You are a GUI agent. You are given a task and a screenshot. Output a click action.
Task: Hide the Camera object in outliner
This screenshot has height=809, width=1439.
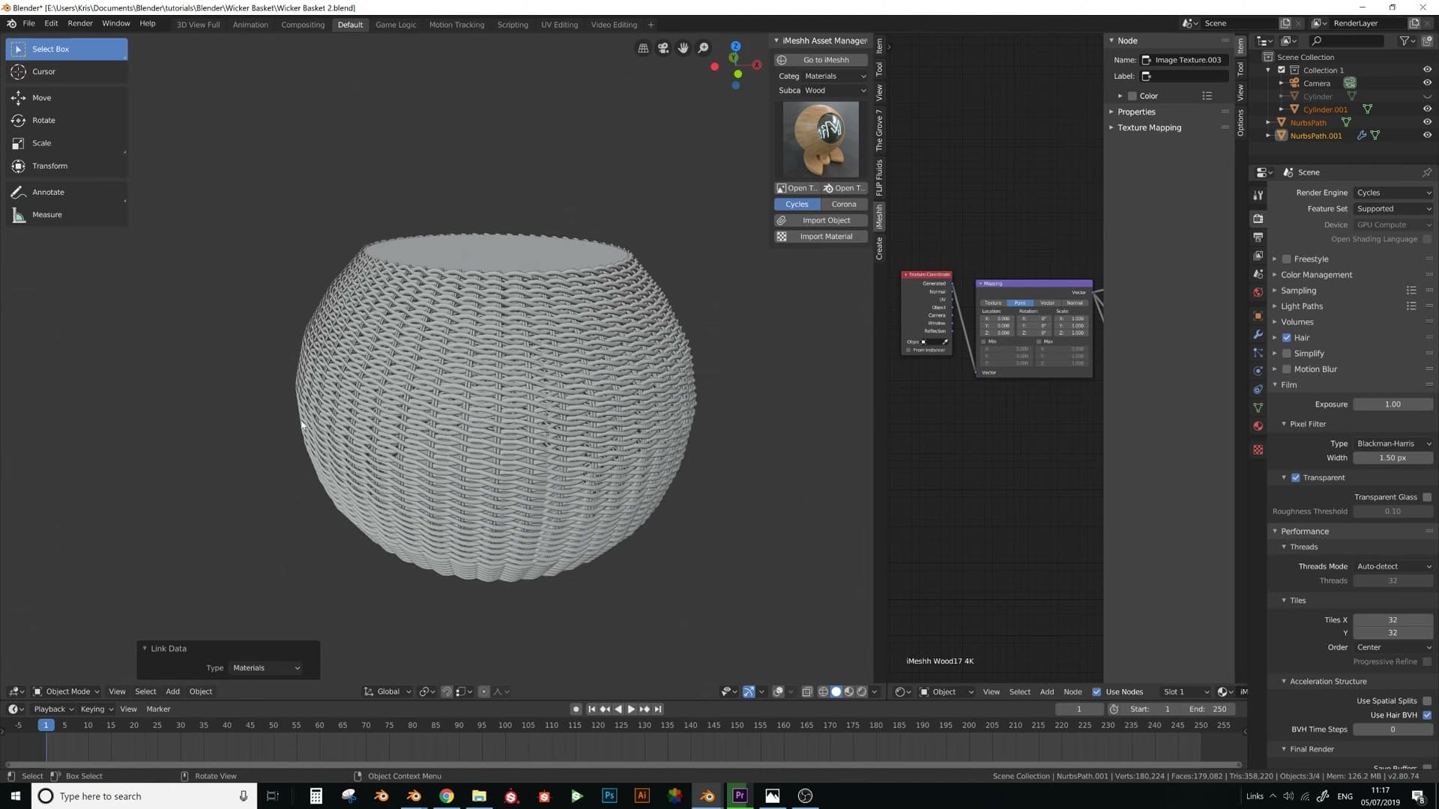1427,83
